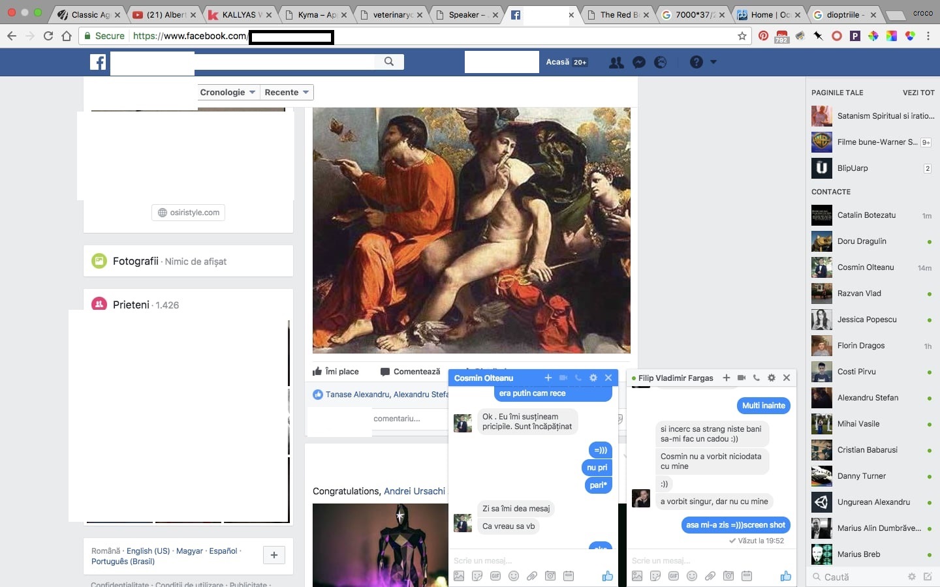The width and height of the screenshot is (940, 587).
Task: Open the settings gear in Cosmin Olteanu chat
Action: (x=593, y=378)
